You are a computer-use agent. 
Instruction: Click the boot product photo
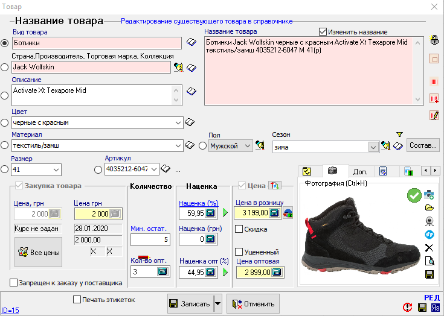(361, 235)
